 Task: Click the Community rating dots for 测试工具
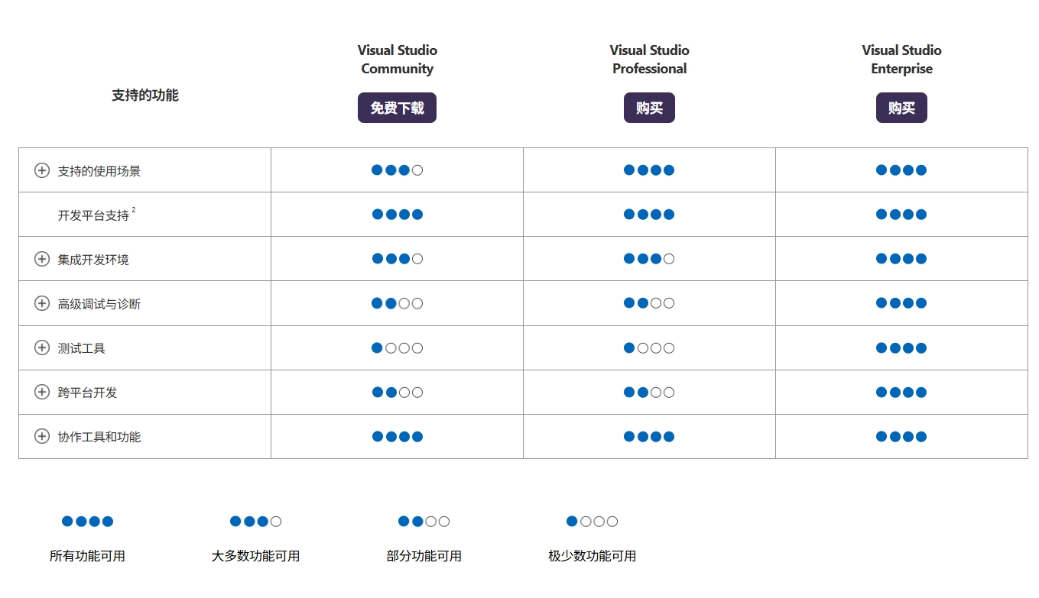pyautogui.click(x=397, y=348)
